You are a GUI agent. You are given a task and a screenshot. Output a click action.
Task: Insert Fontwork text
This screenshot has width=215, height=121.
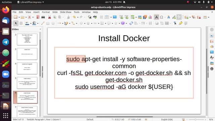pos(169,17)
